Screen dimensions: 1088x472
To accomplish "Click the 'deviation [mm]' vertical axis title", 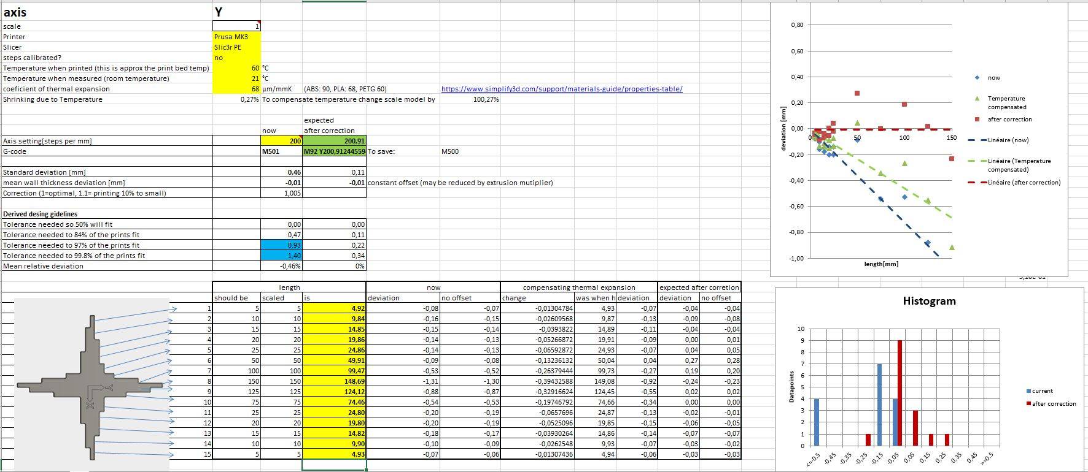I will (x=783, y=129).
